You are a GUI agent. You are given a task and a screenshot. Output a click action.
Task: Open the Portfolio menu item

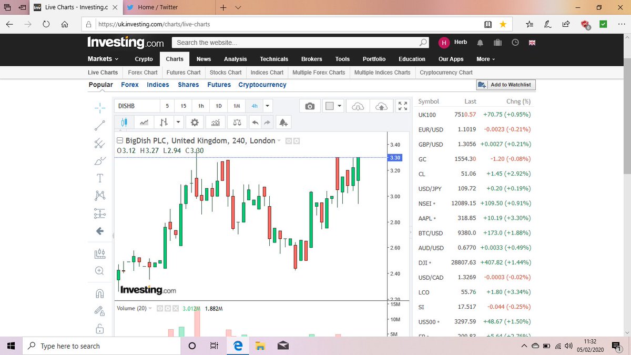coord(374,59)
